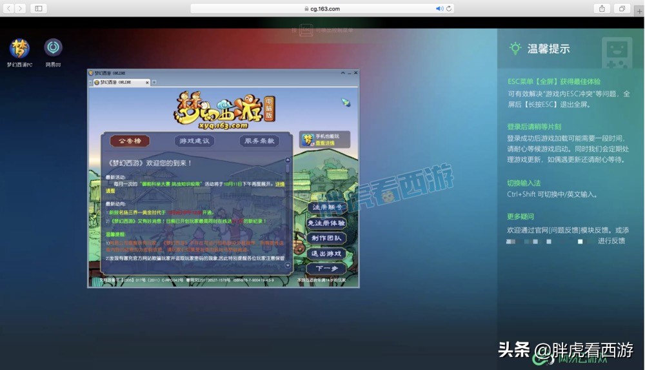Open the 服务条款 tab
The image size is (645, 370).
point(259,141)
